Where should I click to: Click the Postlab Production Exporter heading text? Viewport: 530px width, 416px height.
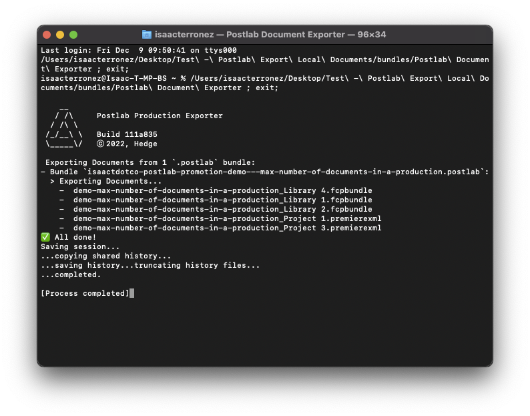point(160,116)
